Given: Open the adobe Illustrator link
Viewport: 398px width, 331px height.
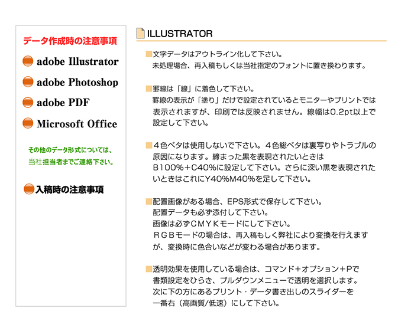Looking at the screenshot, I should point(77,61).
